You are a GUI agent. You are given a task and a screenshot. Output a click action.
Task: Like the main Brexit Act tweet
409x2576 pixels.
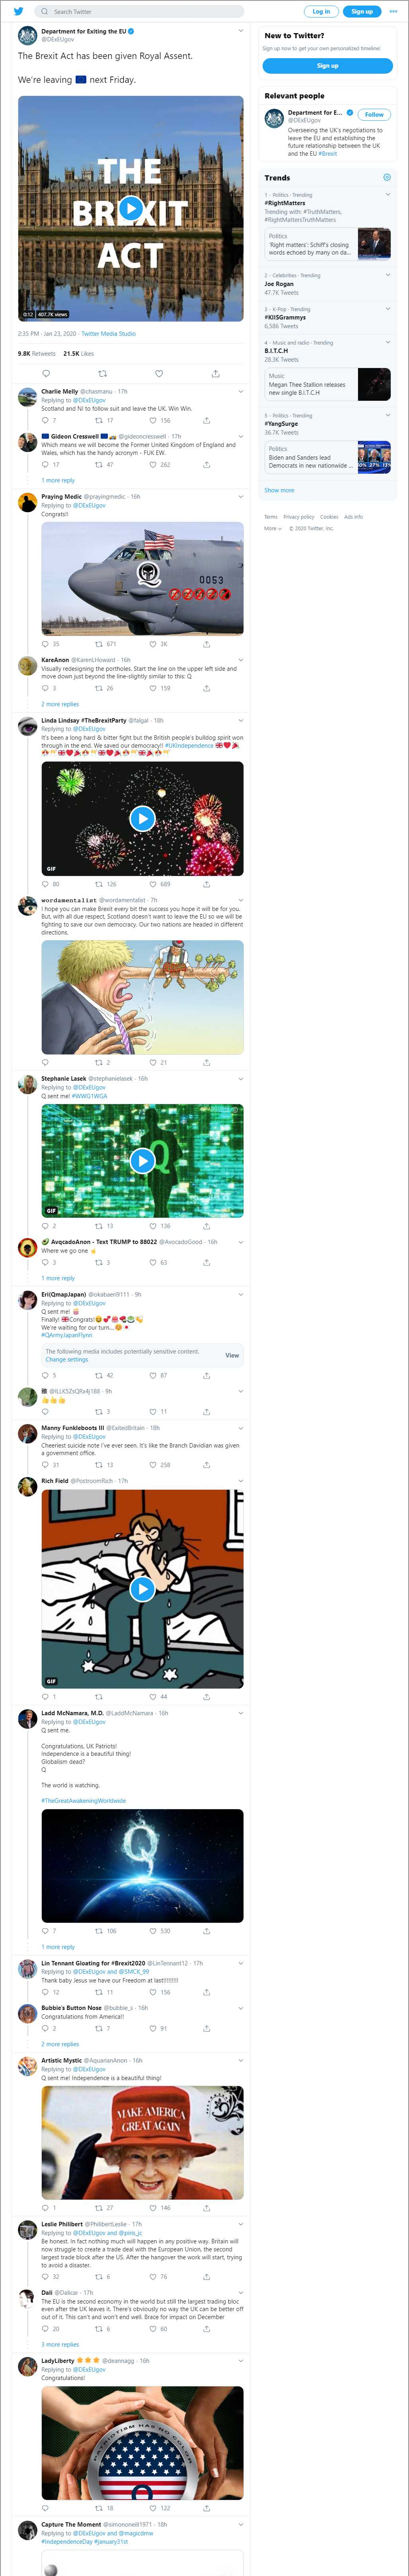159,373
